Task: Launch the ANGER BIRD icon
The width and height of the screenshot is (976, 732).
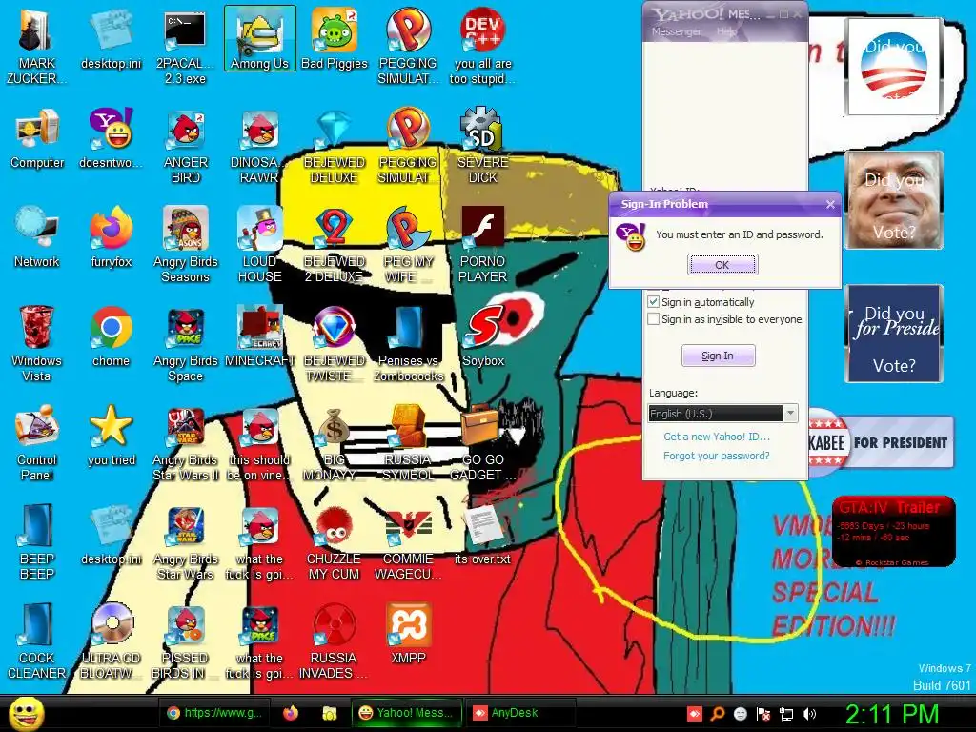Action: click(186, 146)
